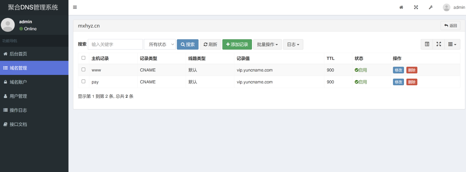Click the 返回 back button
Screen dimensions: 466x172
point(450,26)
